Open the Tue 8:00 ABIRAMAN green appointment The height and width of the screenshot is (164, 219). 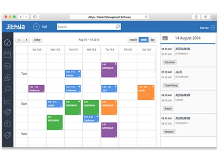pyautogui.click(x=73, y=108)
